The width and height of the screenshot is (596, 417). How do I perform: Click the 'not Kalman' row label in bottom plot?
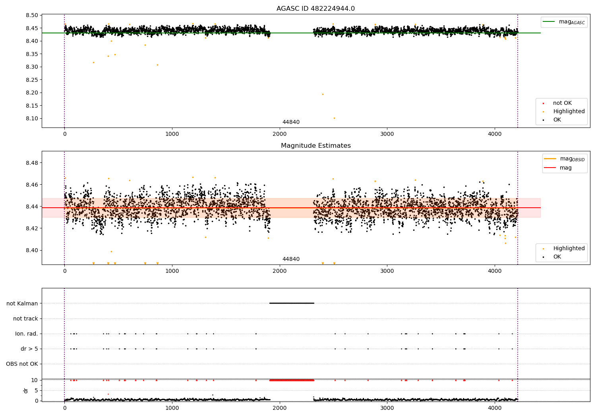22,304
